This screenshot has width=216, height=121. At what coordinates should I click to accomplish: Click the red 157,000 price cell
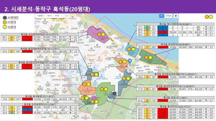27,51
